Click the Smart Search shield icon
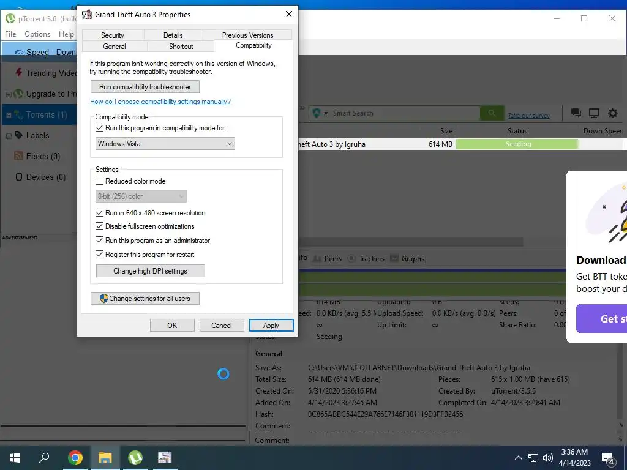 pos(317,113)
